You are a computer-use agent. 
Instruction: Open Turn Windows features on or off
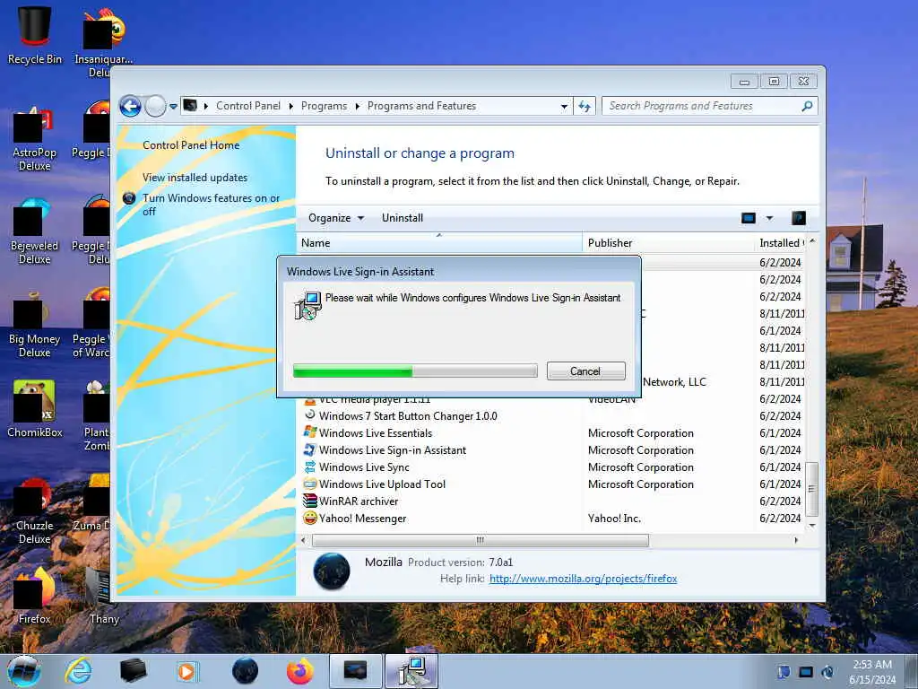(212, 205)
